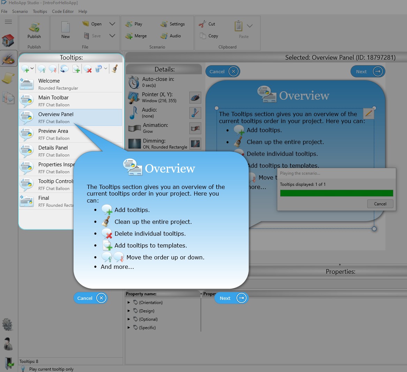Click the templates balloon icon in the sidebar

tap(8, 98)
